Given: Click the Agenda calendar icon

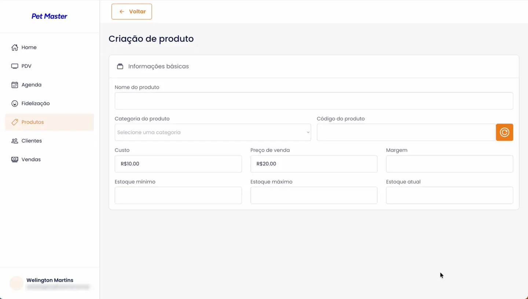Looking at the screenshot, I should pos(15,85).
